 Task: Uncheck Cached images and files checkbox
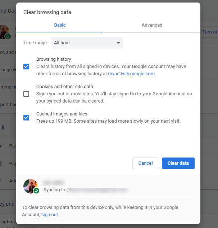(26, 118)
